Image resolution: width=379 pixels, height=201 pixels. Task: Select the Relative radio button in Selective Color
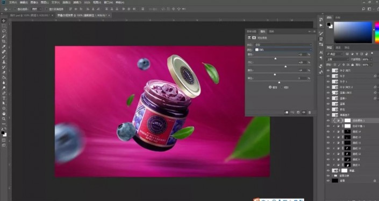(x=270, y=87)
